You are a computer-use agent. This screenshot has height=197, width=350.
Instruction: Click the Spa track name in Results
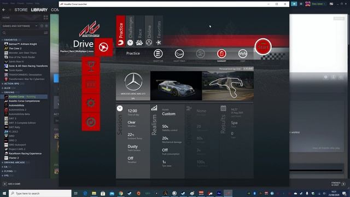234,123
